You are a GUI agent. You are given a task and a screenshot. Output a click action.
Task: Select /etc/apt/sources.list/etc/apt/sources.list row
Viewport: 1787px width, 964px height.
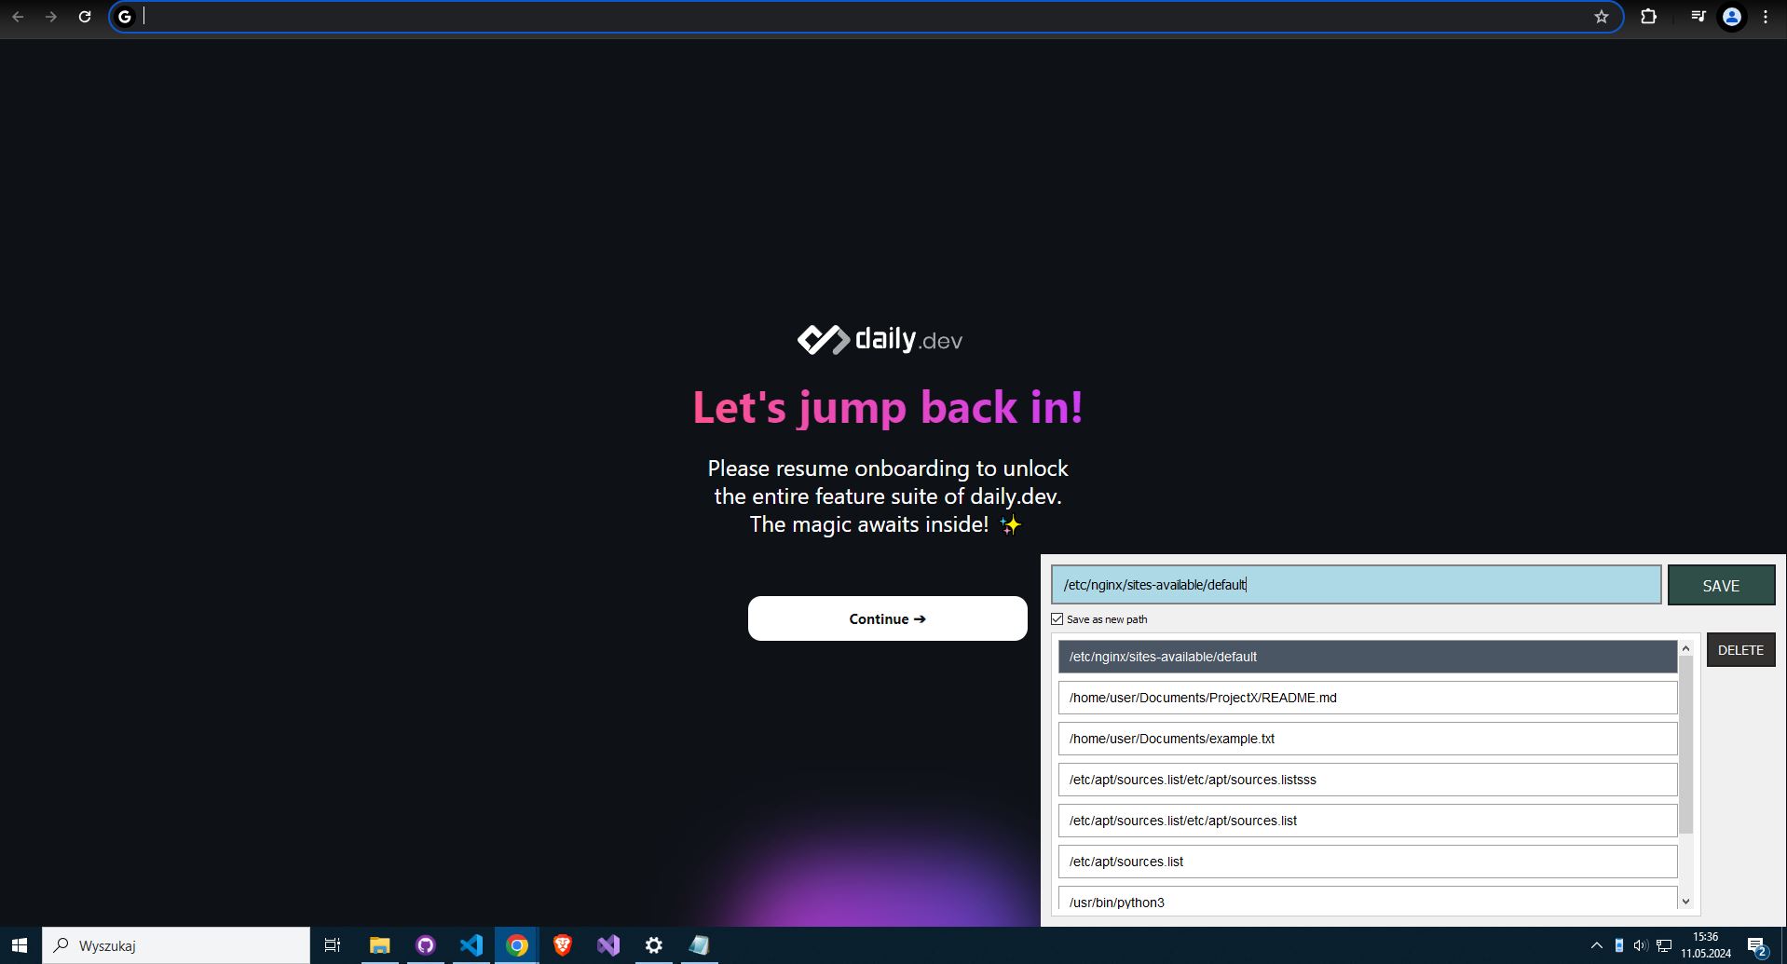pyautogui.click(x=1368, y=821)
